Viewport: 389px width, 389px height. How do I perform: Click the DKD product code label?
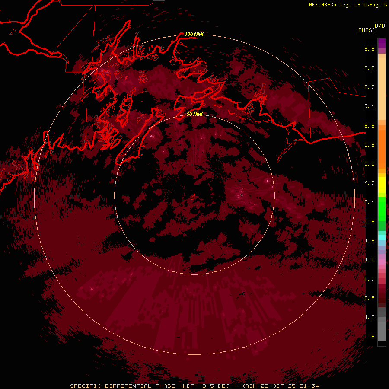point(380,26)
